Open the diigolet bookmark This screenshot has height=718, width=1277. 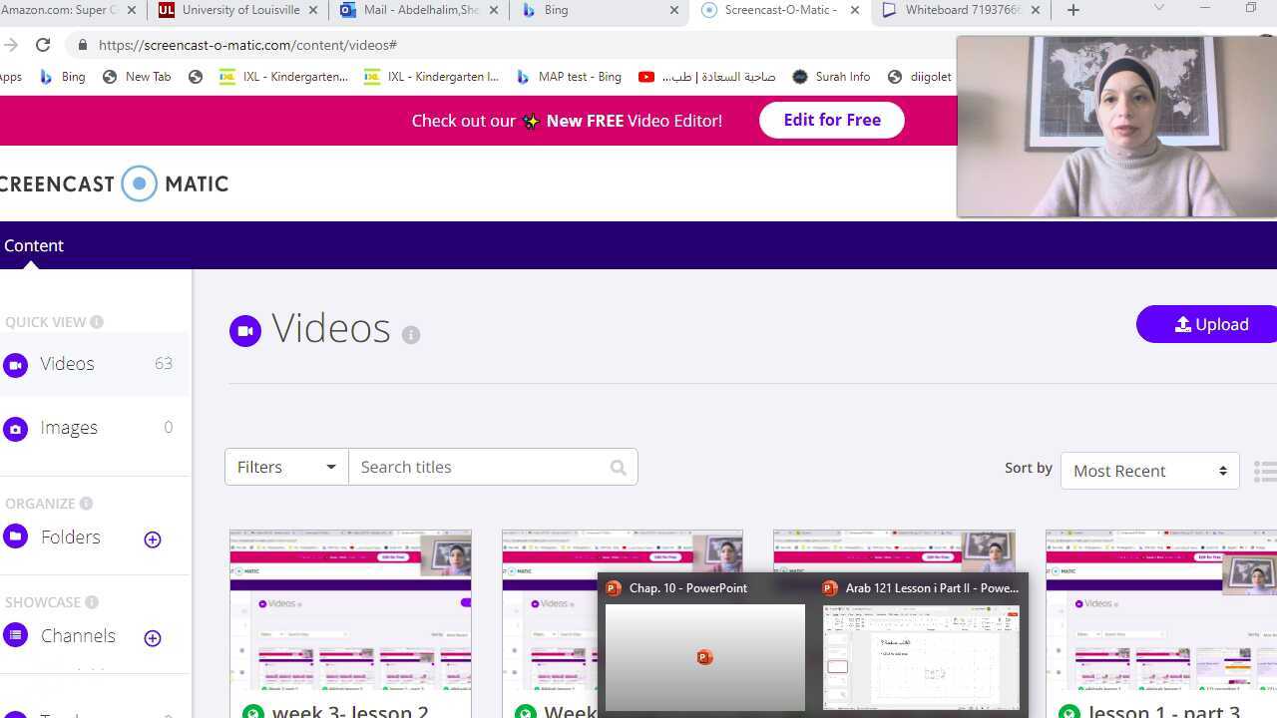point(919,77)
